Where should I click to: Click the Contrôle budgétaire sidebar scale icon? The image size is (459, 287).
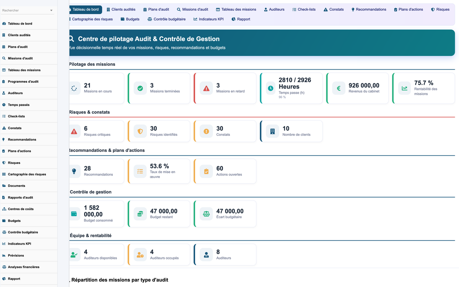[x=4, y=232]
